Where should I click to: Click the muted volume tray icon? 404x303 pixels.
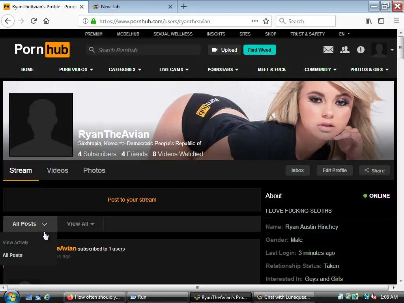374,297
